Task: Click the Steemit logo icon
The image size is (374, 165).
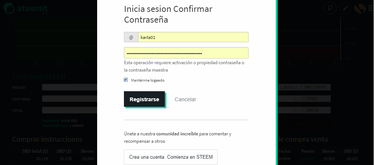Action: 9,9
